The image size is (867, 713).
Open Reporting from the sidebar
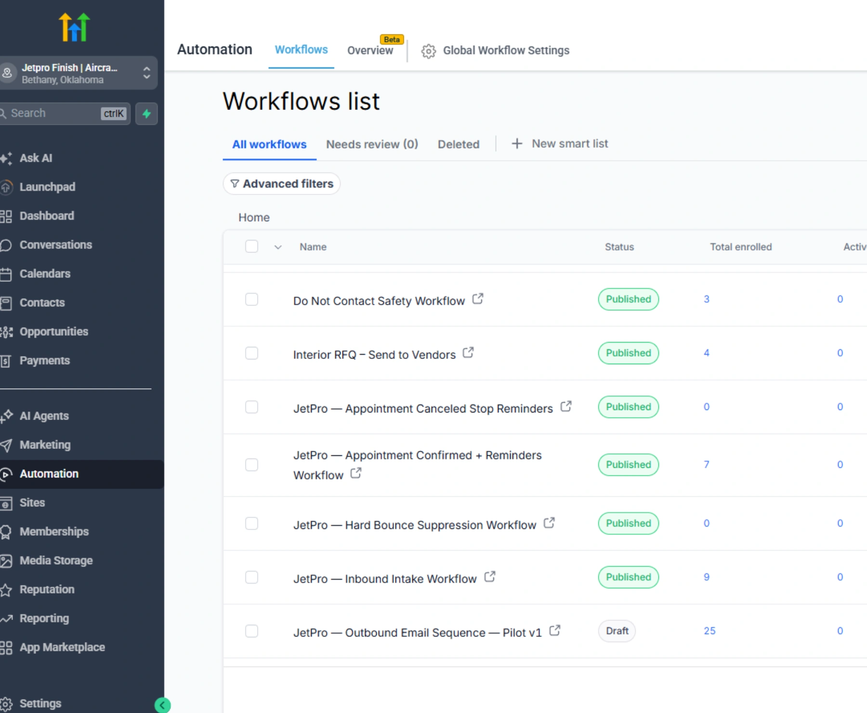pos(44,618)
